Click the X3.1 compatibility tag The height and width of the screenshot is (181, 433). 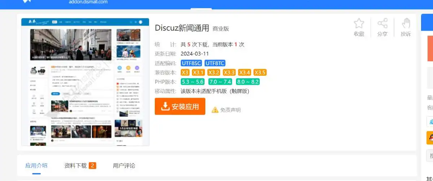198,72
